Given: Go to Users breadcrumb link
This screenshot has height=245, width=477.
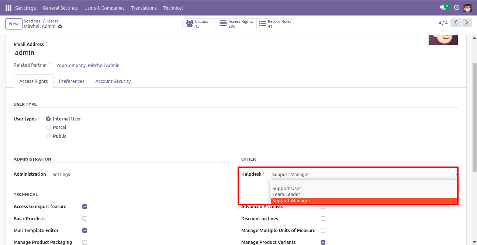Looking at the screenshot, I should coord(53,21).
